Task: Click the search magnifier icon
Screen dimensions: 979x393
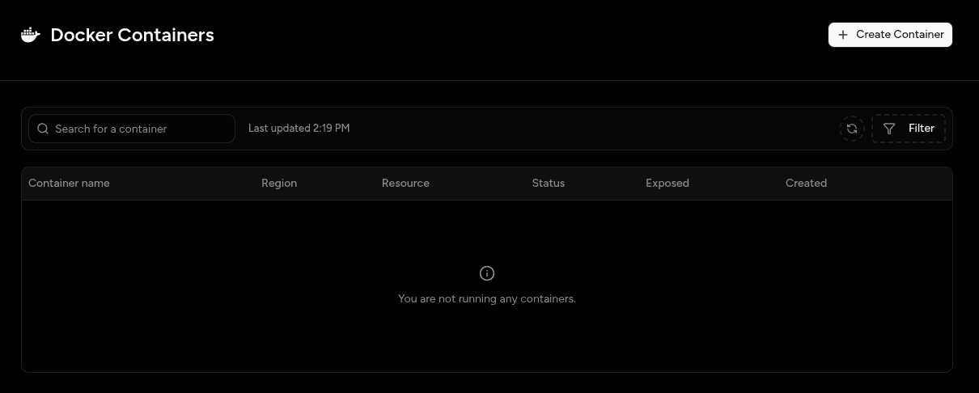Action: click(x=43, y=129)
